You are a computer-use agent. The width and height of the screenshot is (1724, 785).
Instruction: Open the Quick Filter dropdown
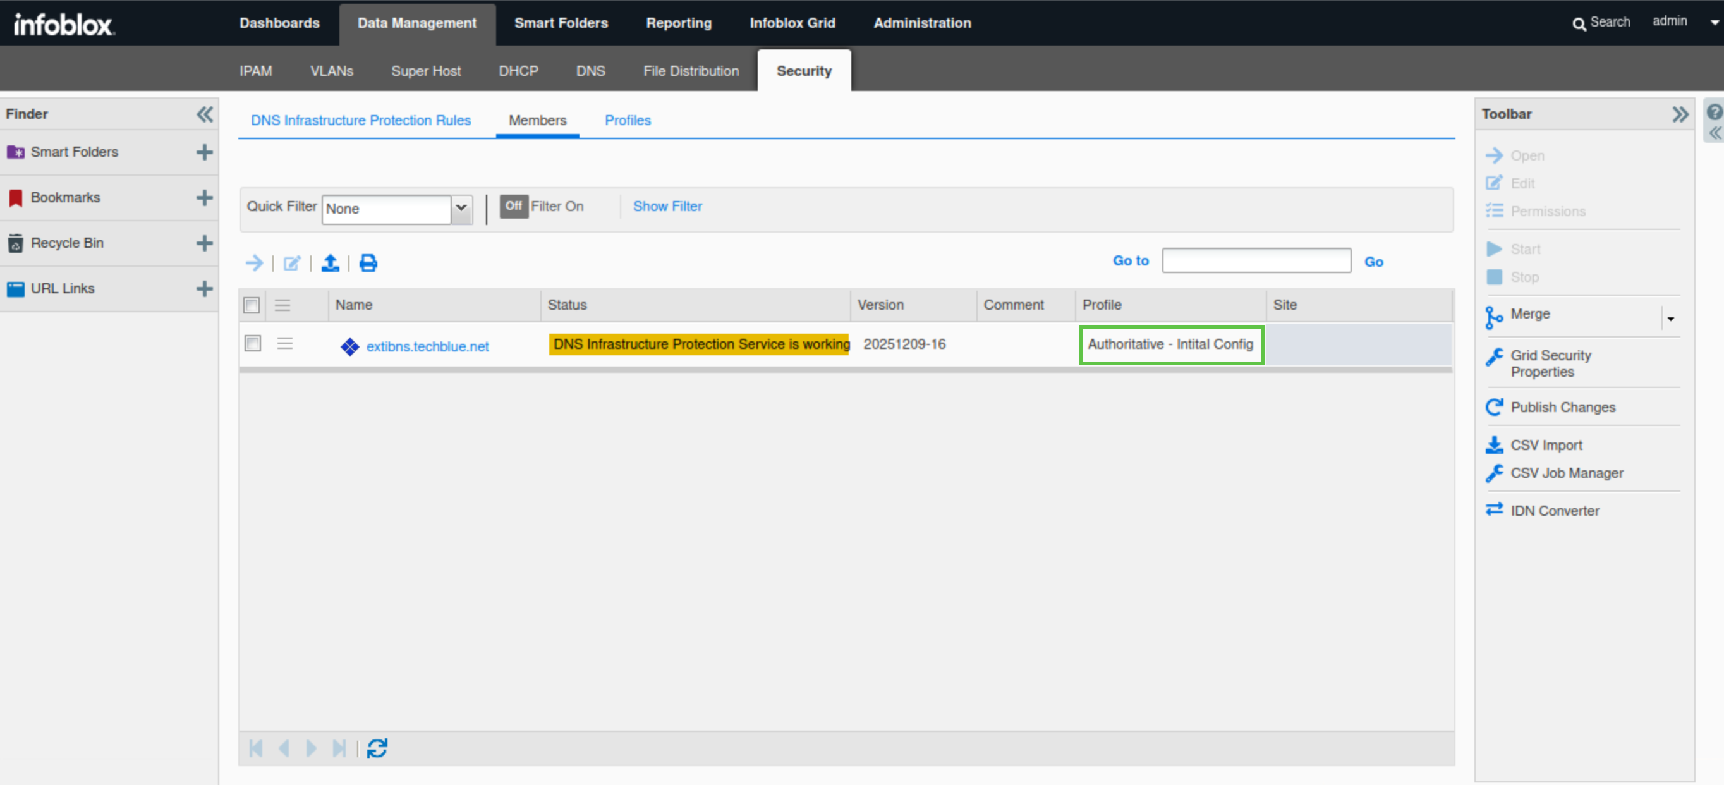[x=461, y=208]
